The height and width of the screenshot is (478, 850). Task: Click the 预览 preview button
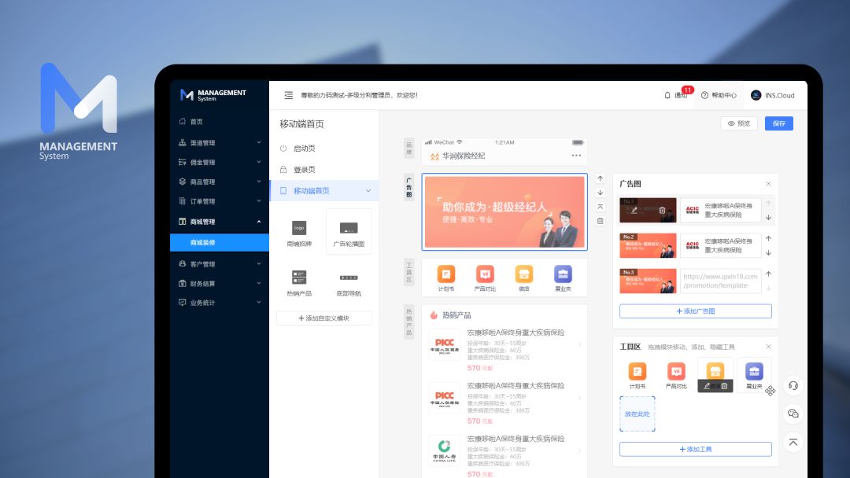[x=739, y=123]
